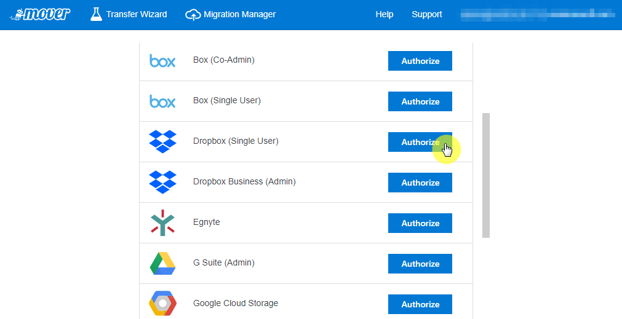Viewport: 622px width, 319px height.
Task: Click the Migration Manager cloud icon
Action: tap(193, 15)
